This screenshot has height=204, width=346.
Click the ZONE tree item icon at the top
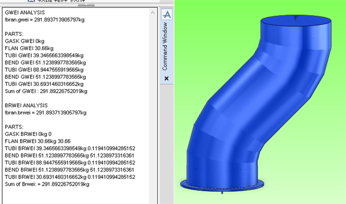point(31,1)
